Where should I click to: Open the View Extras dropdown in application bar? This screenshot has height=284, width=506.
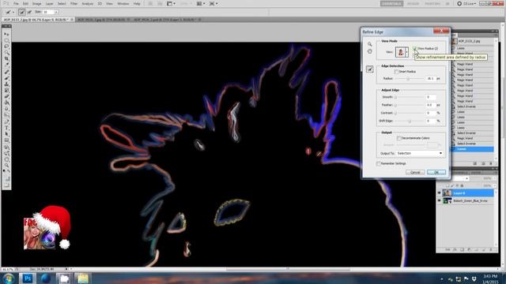(171, 3)
